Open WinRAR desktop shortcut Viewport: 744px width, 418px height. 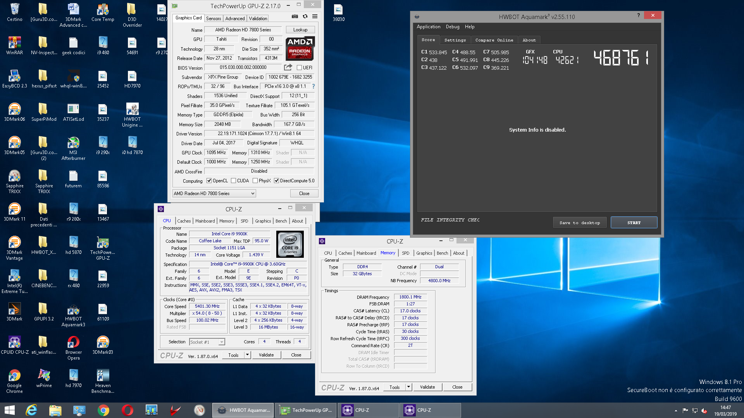(x=15, y=46)
